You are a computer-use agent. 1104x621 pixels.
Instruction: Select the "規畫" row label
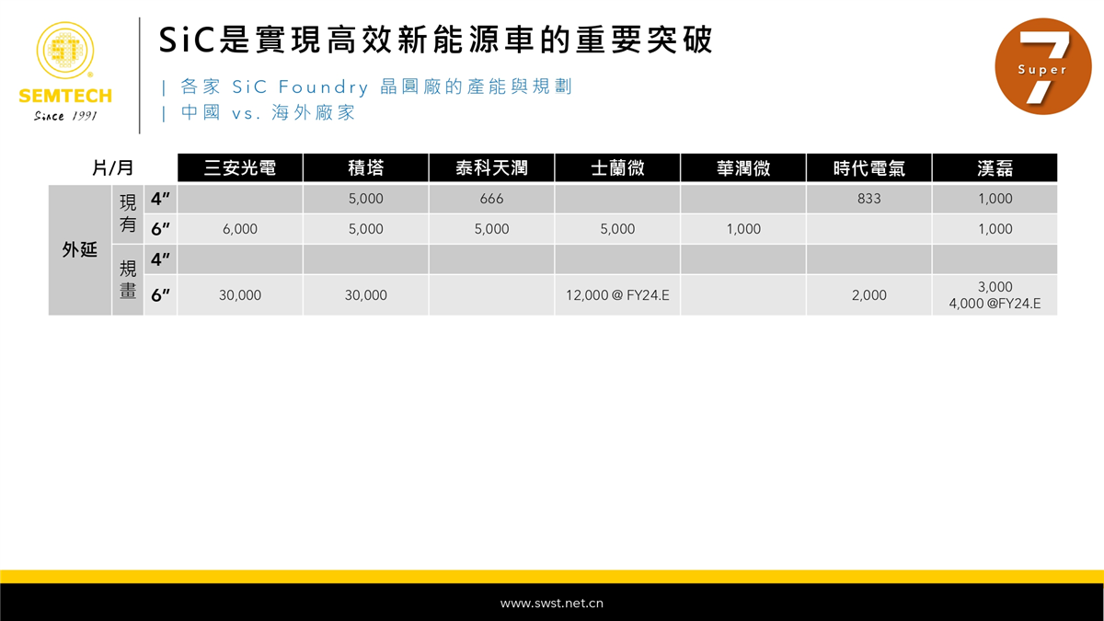coord(128,281)
